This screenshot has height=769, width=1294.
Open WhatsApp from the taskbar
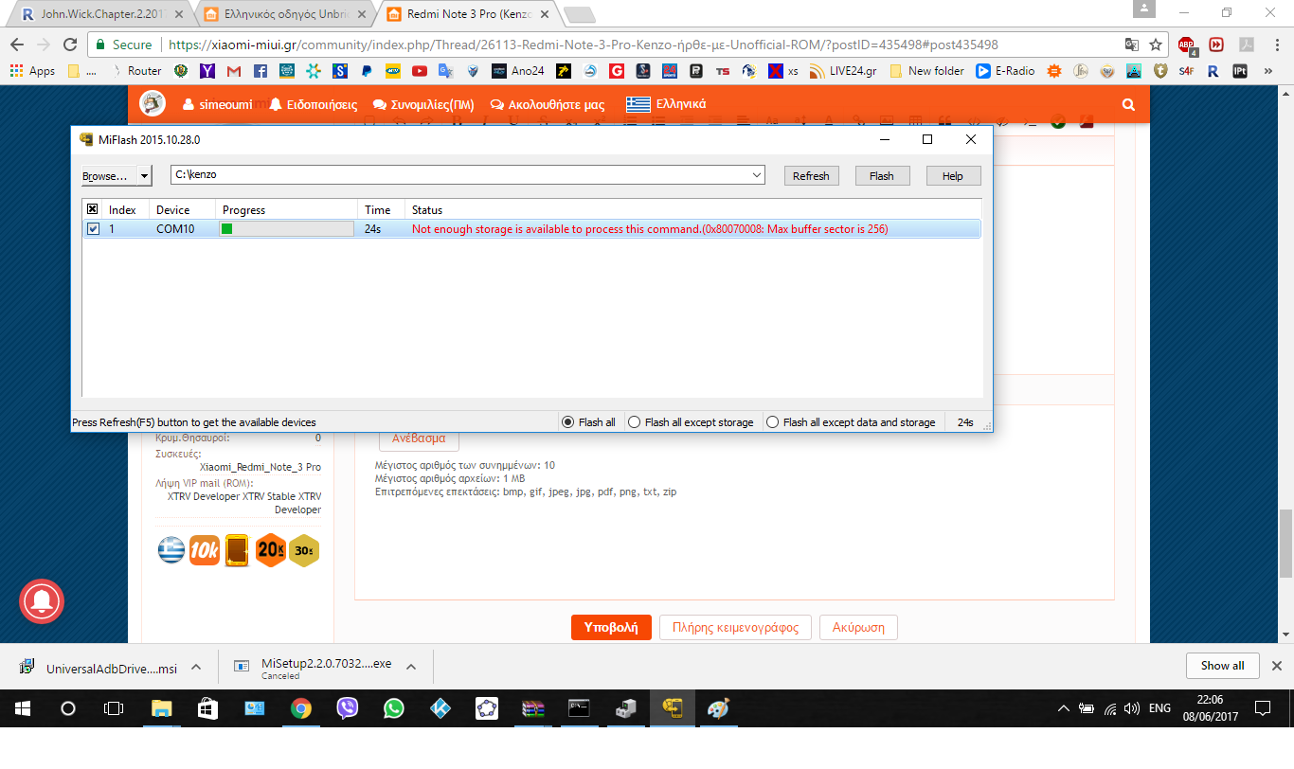coord(394,707)
